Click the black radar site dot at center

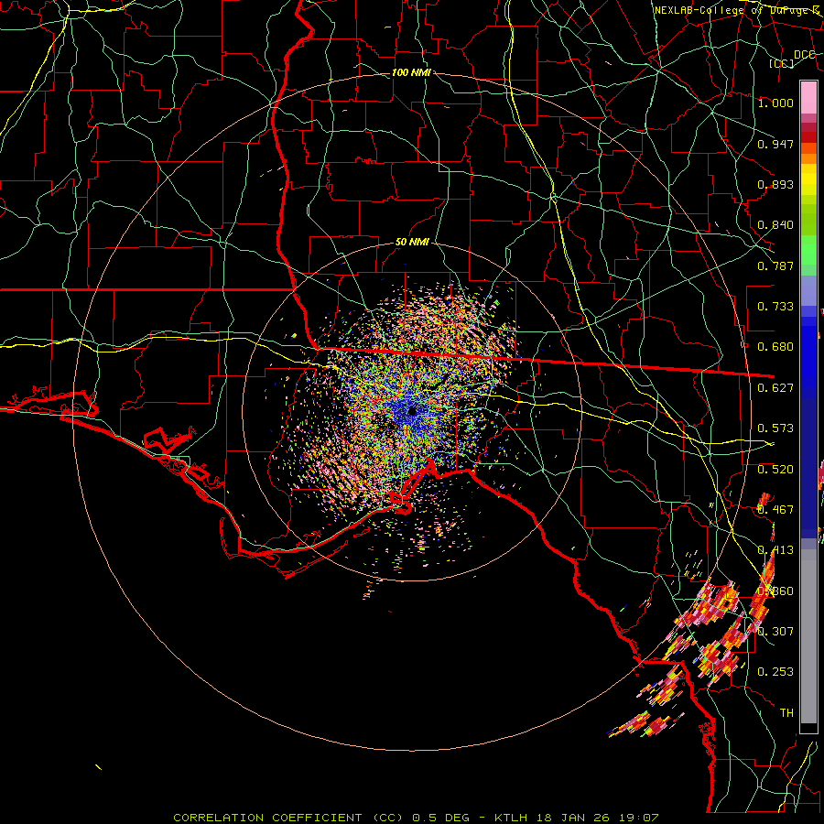click(413, 411)
